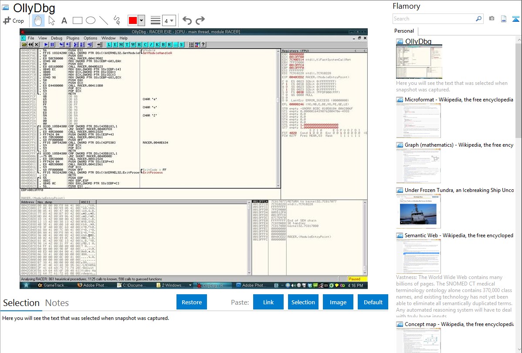The height and width of the screenshot is (353, 522).
Task: Open the color picker dropdown arrow
Action: 141,20
